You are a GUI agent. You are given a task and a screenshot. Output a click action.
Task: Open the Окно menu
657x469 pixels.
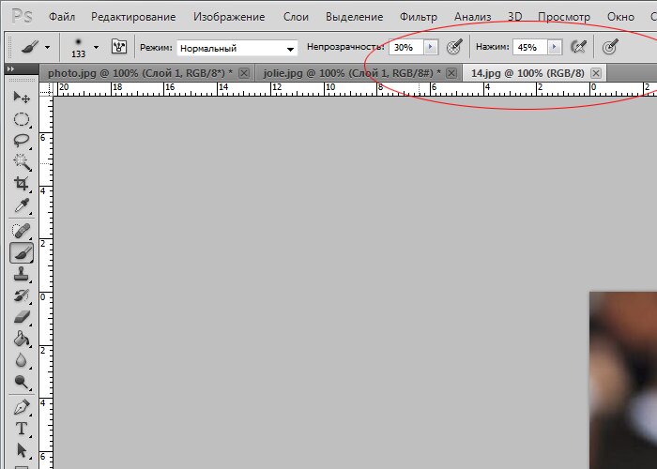[620, 17]
